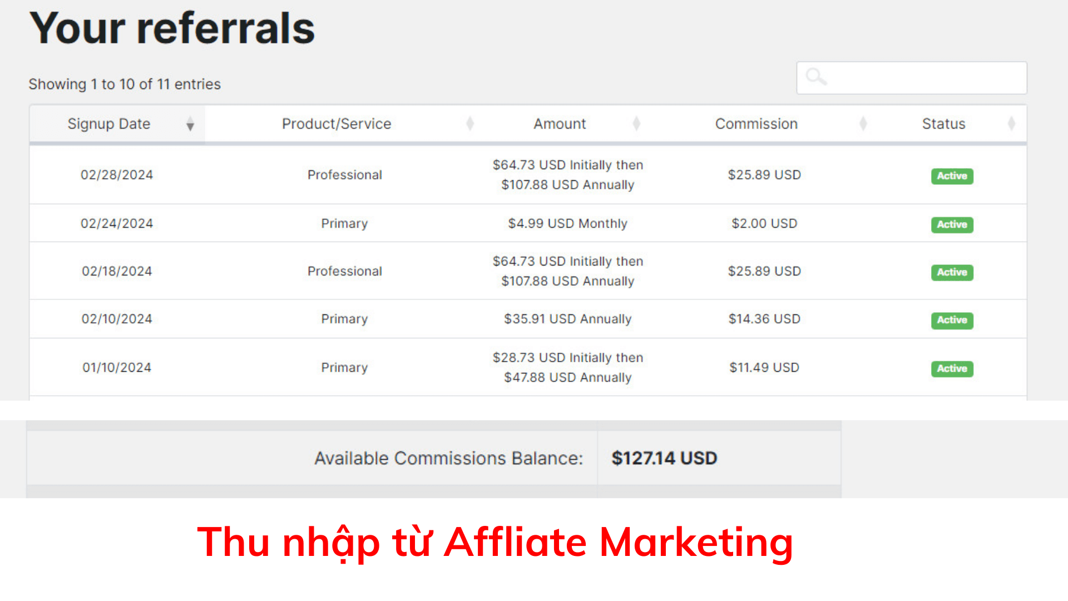Click the Status column sort arrows
This screenshot has width=1068, height=601.
pyautogui.click(x=1011, y=124)
